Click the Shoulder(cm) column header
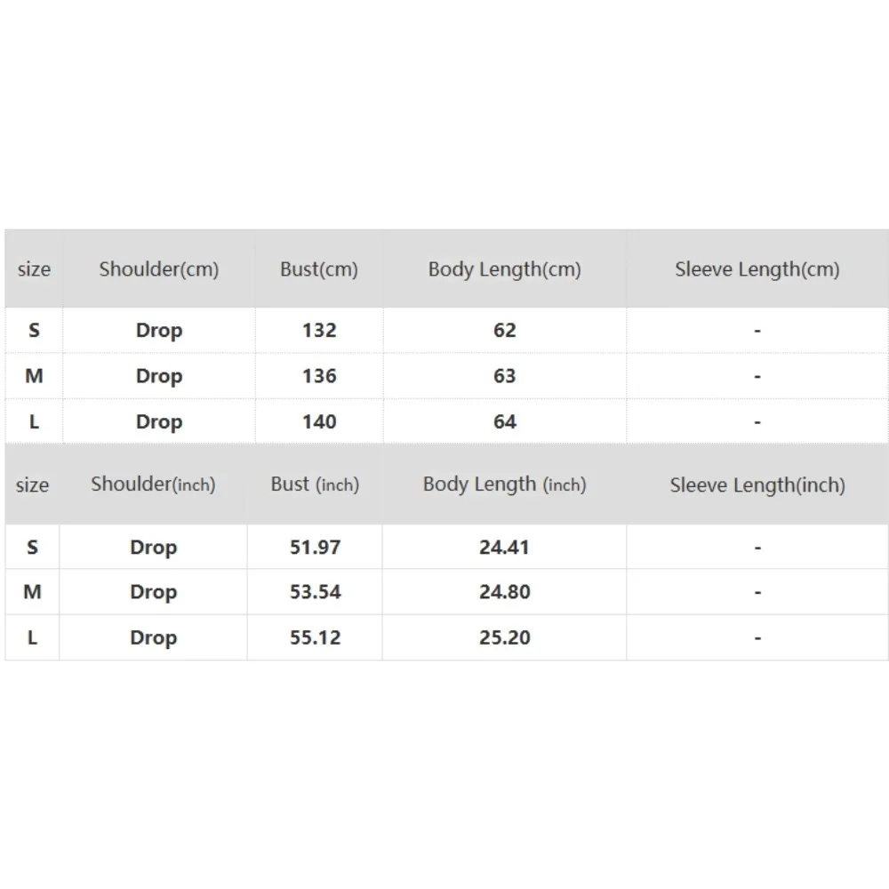 pyautogui.click(x=159, y=269)
